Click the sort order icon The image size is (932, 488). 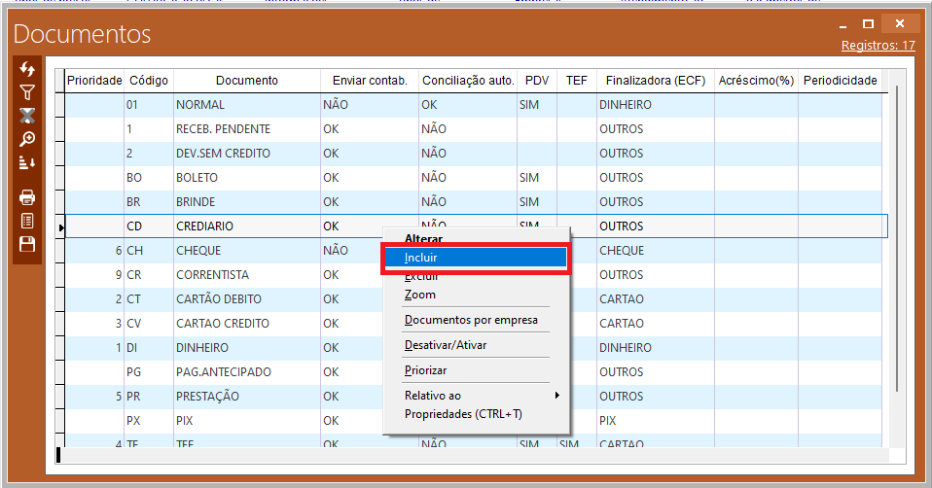click(x=27, y=162)
